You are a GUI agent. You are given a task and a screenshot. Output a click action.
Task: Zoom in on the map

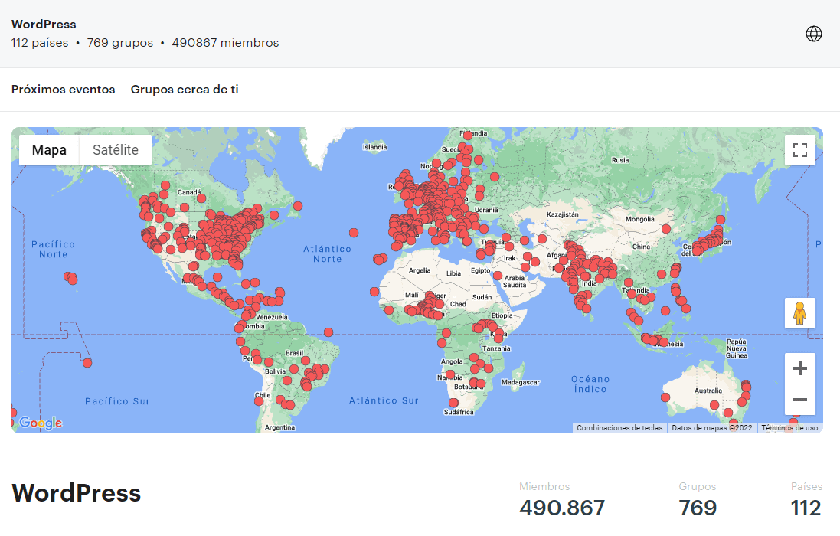(800, 368)
